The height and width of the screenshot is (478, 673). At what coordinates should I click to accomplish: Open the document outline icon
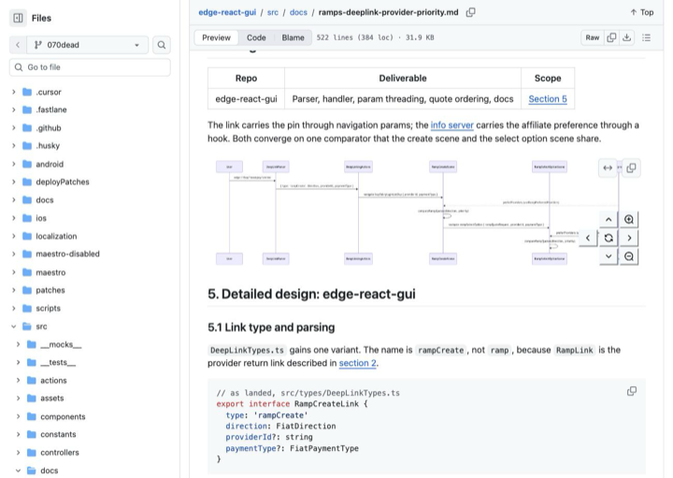tap(647, 37)
